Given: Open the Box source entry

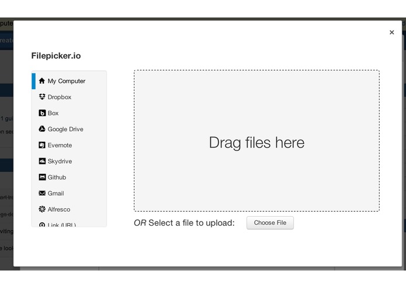Looking at the screenshot, I should pyautogui.click(x=69, y=113).
